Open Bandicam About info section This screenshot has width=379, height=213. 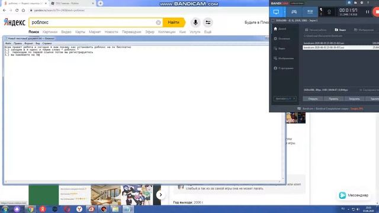point(283,69)
